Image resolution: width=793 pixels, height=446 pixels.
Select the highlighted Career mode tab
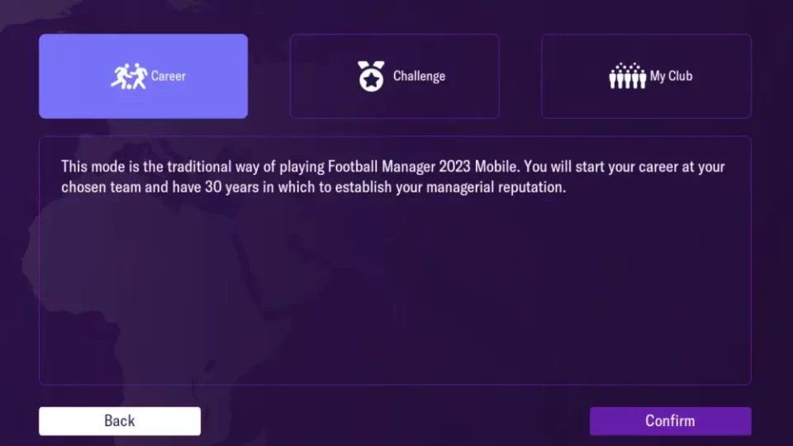click(x=143, y=76)
